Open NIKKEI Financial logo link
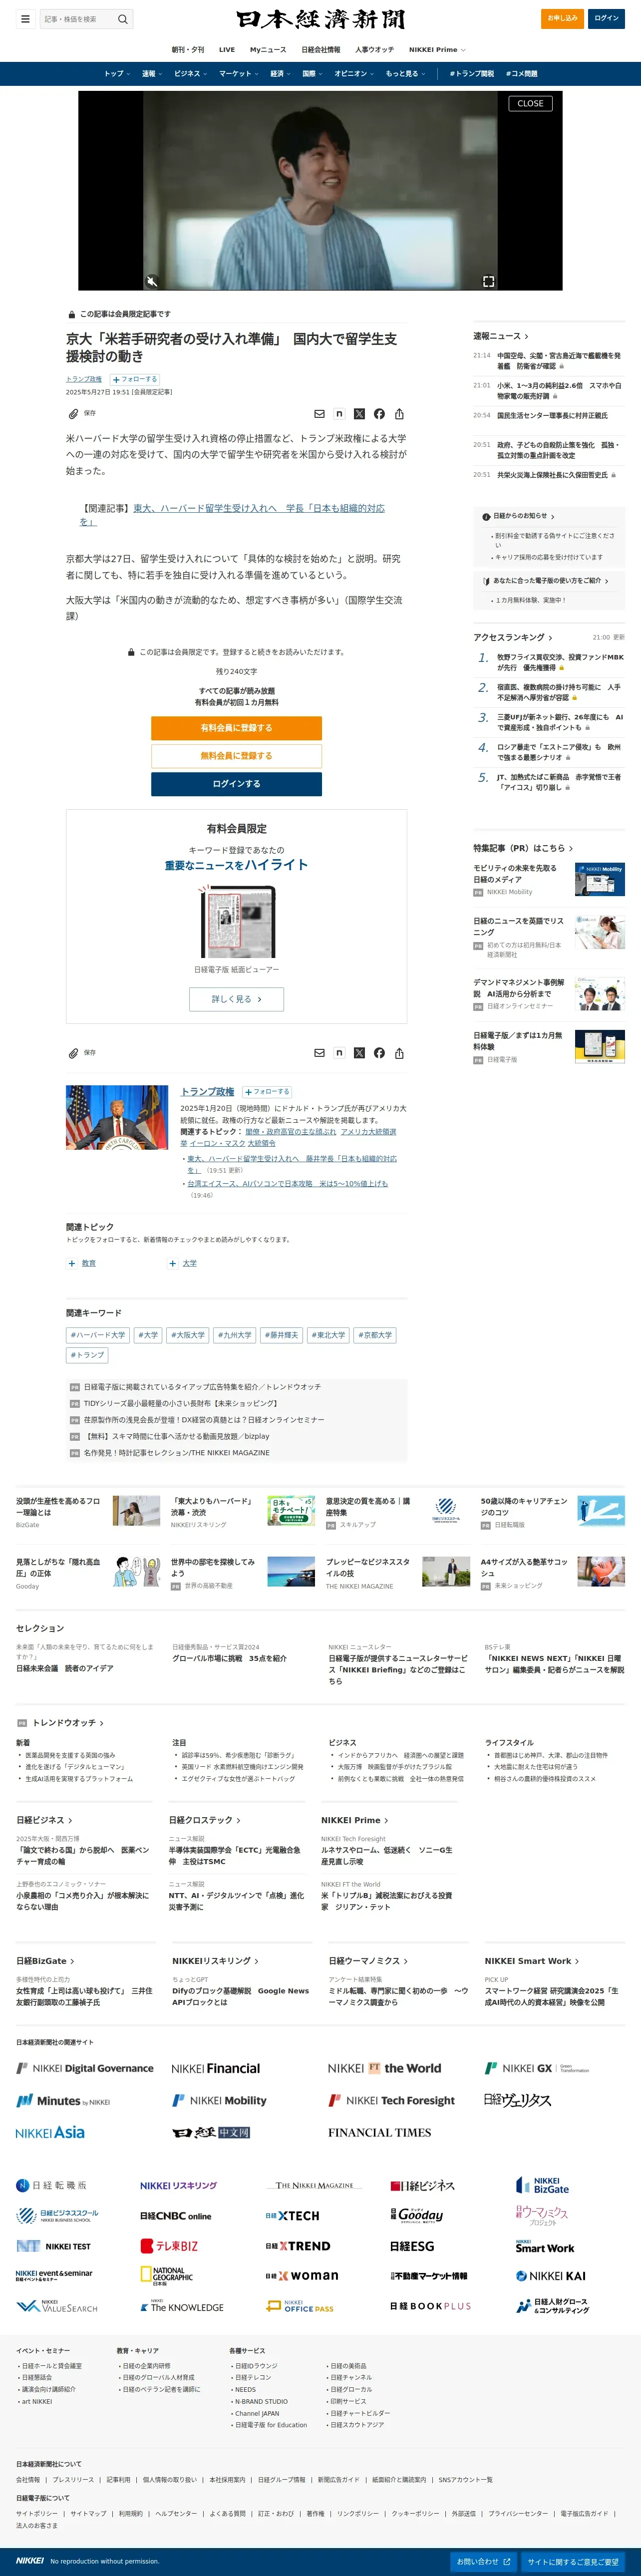 pyautogui.click(x=215, y=2068)
